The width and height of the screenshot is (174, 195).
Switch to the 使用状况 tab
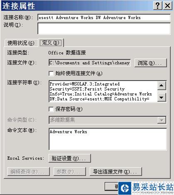(x=21, y=43)
